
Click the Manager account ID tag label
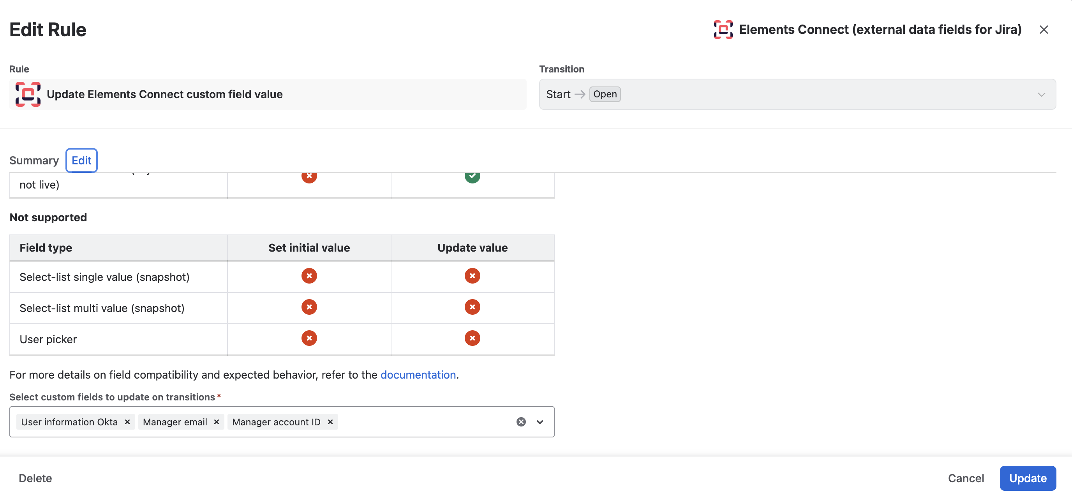tap(276, 422)
